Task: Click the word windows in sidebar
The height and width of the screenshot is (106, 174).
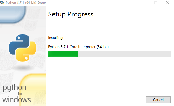Action: click(17, 99)
